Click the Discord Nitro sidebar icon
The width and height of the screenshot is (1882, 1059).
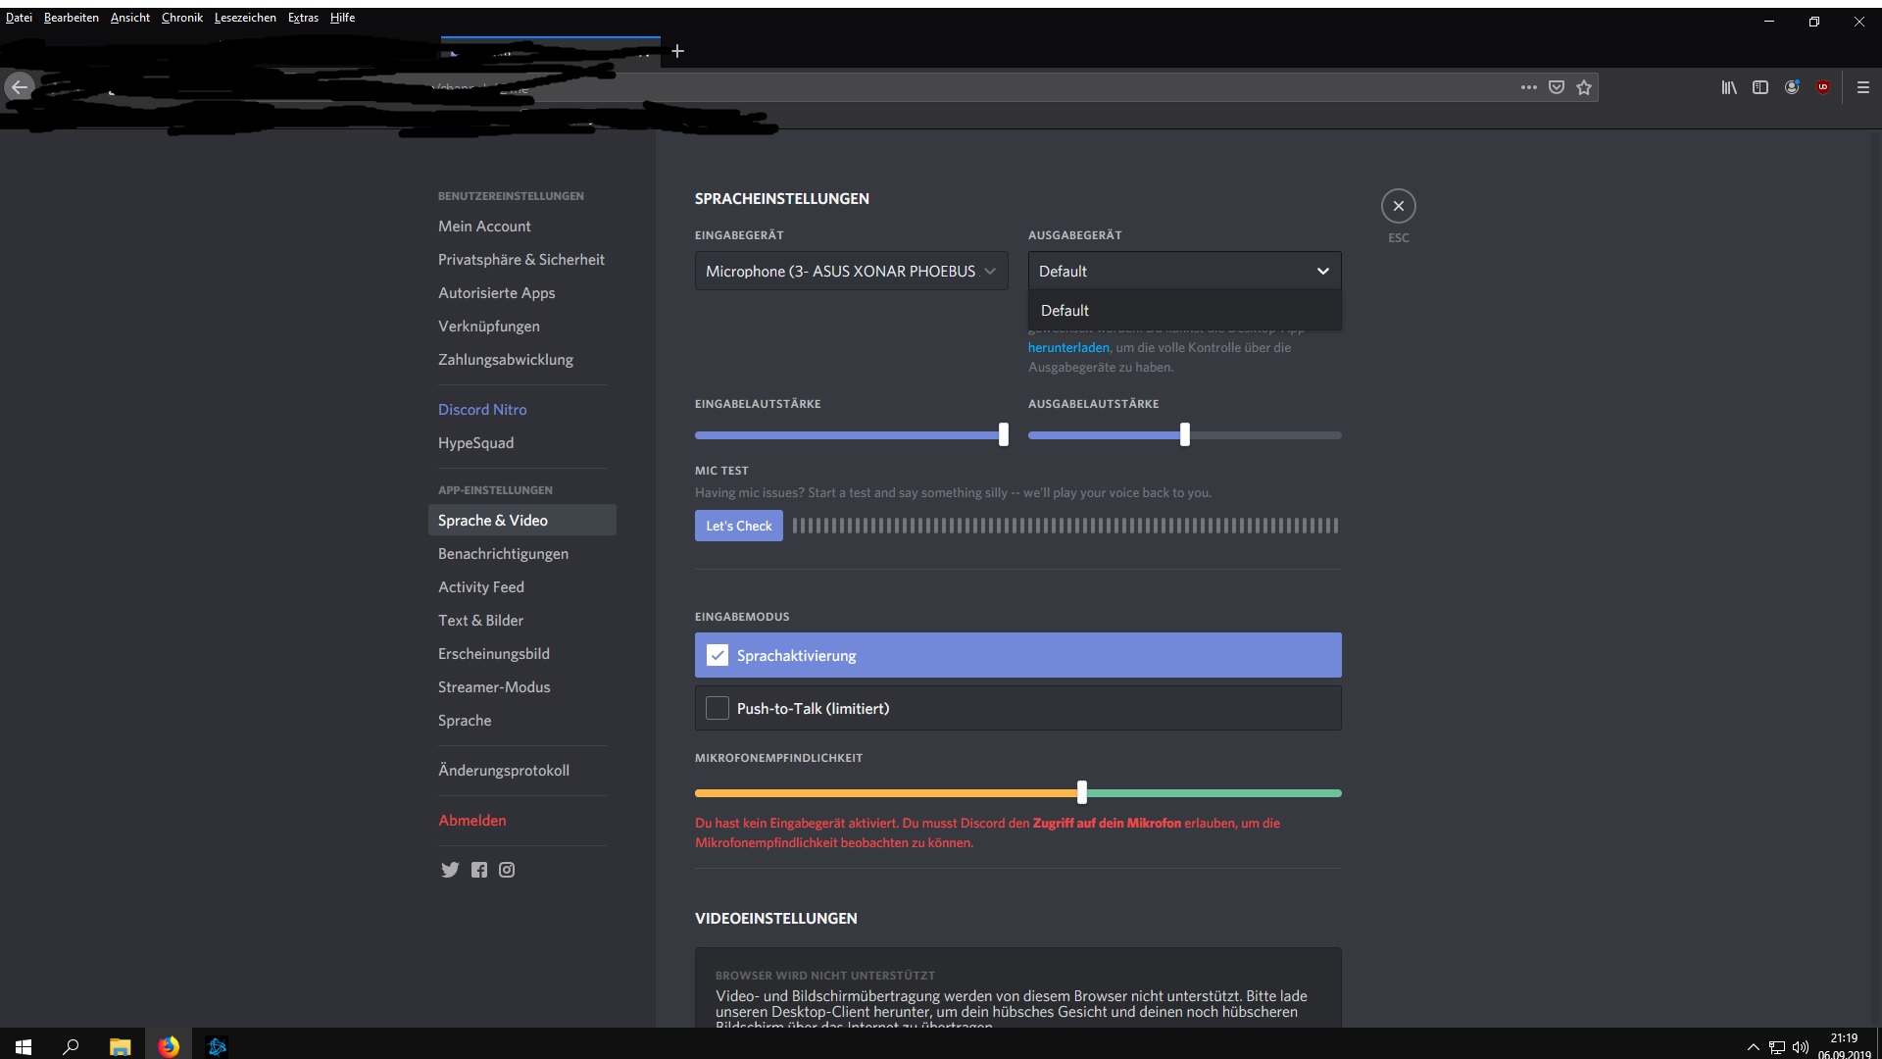click(481, 409)
